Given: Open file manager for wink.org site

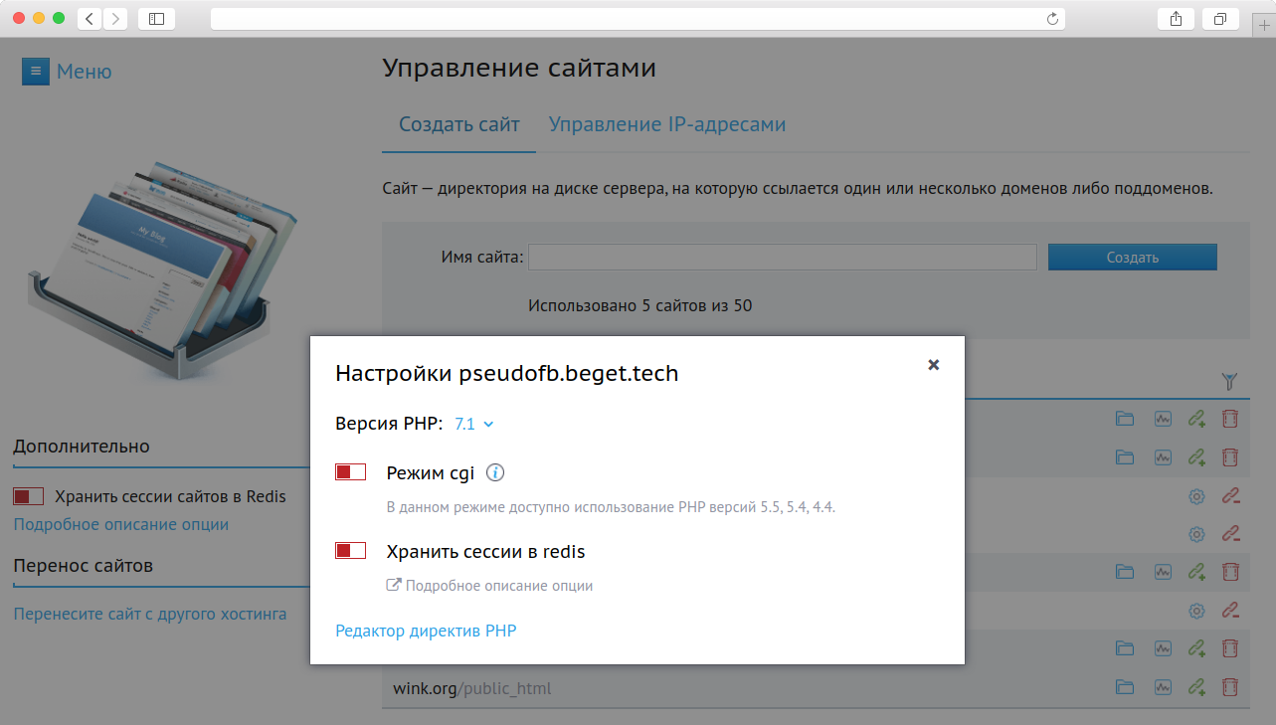Looking at the screenshot, I should [1125, 687].
